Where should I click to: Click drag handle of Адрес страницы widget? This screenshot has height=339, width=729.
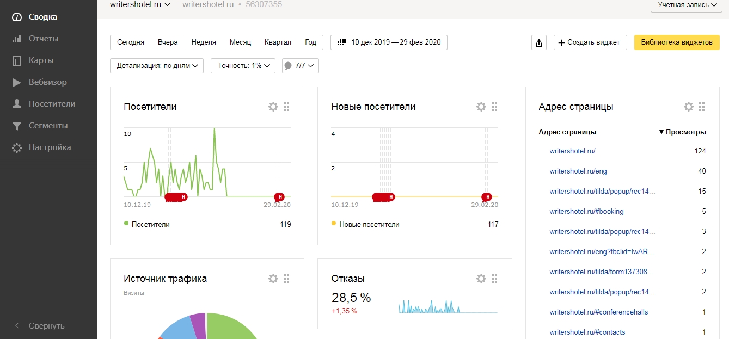pos(702,107)
